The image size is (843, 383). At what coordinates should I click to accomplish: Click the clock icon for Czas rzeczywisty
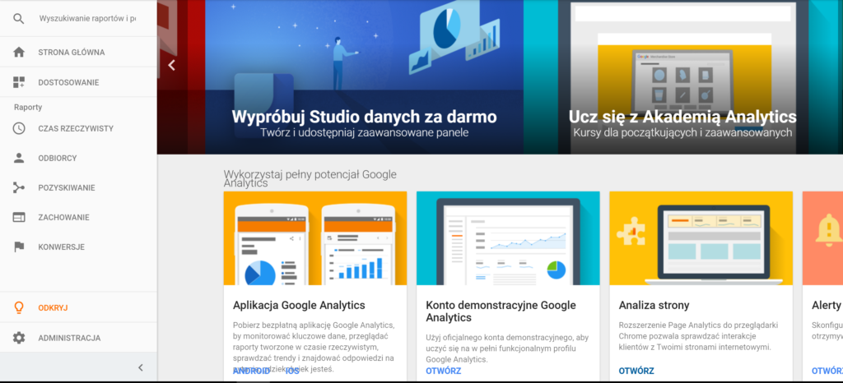coord(19,128)
